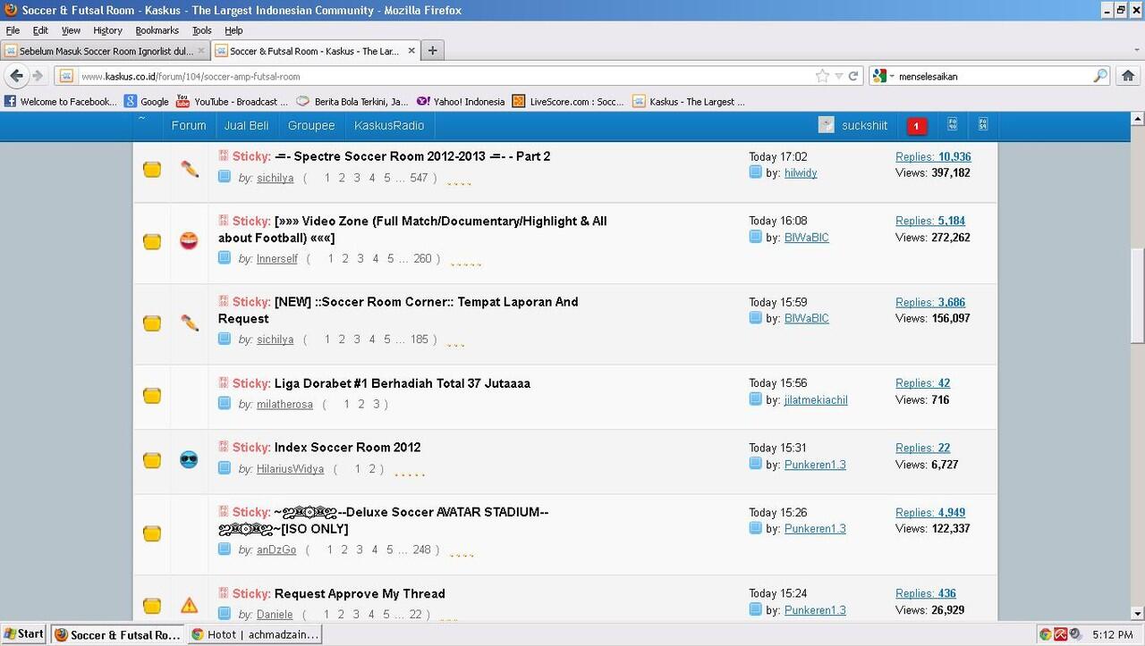Click the Home button icon
Image resolution: width=1145 pixels, height=646 pixels.
click(1128, 76)
